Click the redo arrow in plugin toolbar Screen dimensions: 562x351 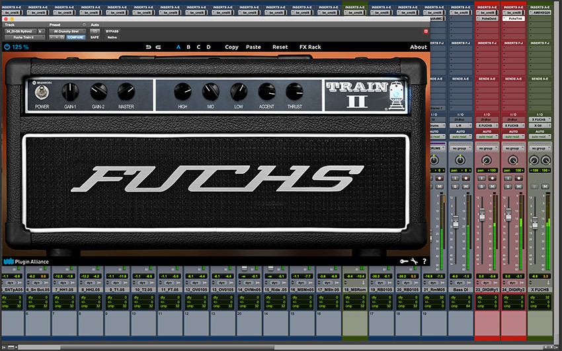click(159, 48)
